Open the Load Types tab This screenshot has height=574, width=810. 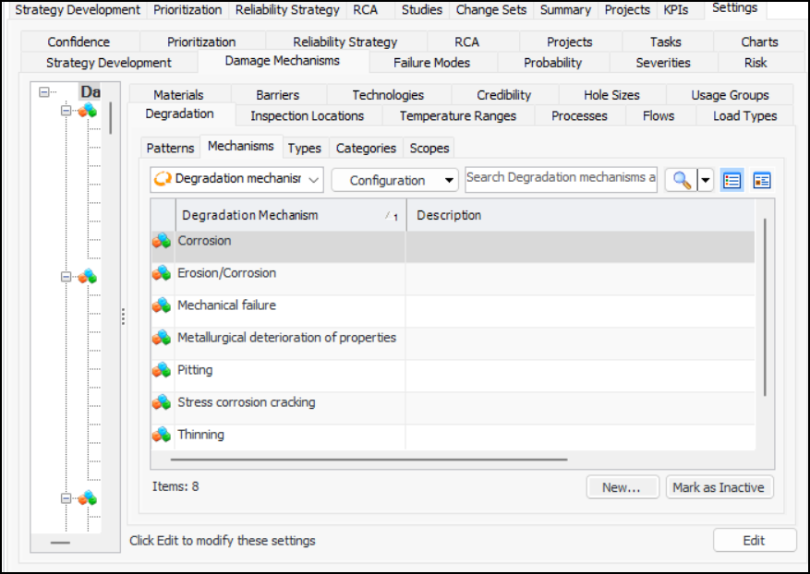[x=745, y=115]
